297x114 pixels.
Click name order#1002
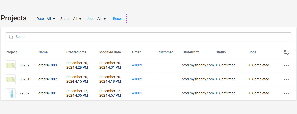point(47,79)
